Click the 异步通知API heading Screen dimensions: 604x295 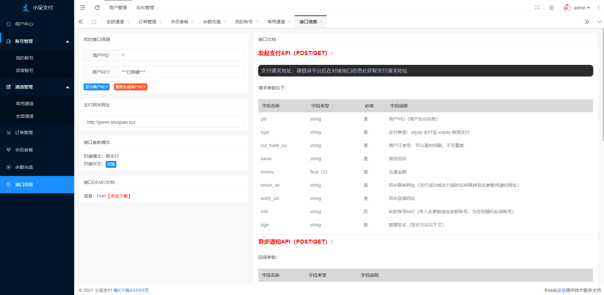point(296,242)
